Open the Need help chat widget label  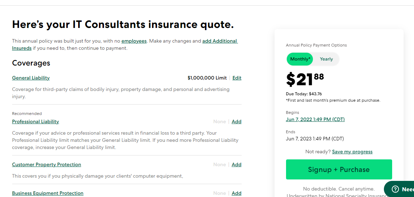click(x=408, y=189)
